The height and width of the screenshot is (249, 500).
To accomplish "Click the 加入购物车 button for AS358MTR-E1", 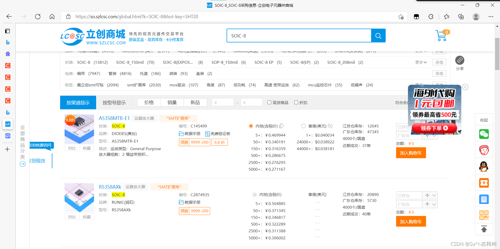I will [x=411, y=153].
